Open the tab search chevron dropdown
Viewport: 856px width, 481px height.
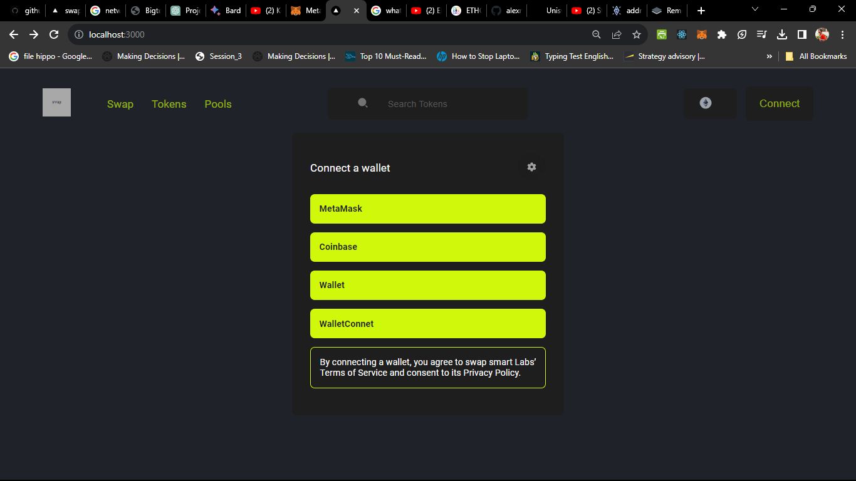[x=755, y=9]
